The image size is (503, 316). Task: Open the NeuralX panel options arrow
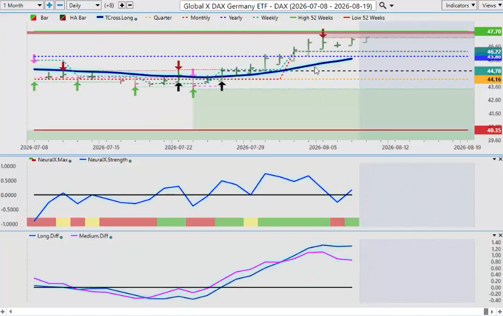pyautogui.click(x=495, y=159)
